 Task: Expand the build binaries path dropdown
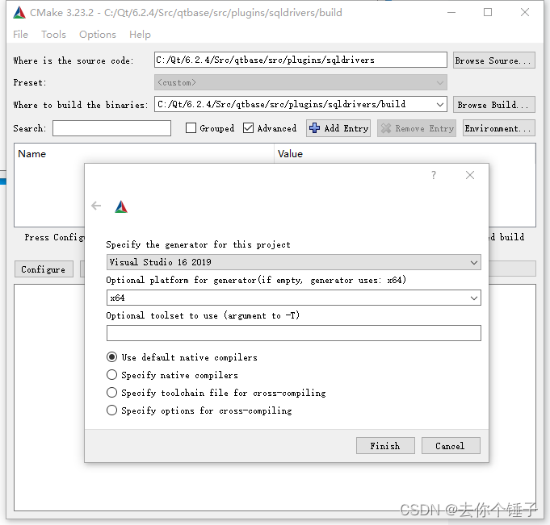coord(439,105)
